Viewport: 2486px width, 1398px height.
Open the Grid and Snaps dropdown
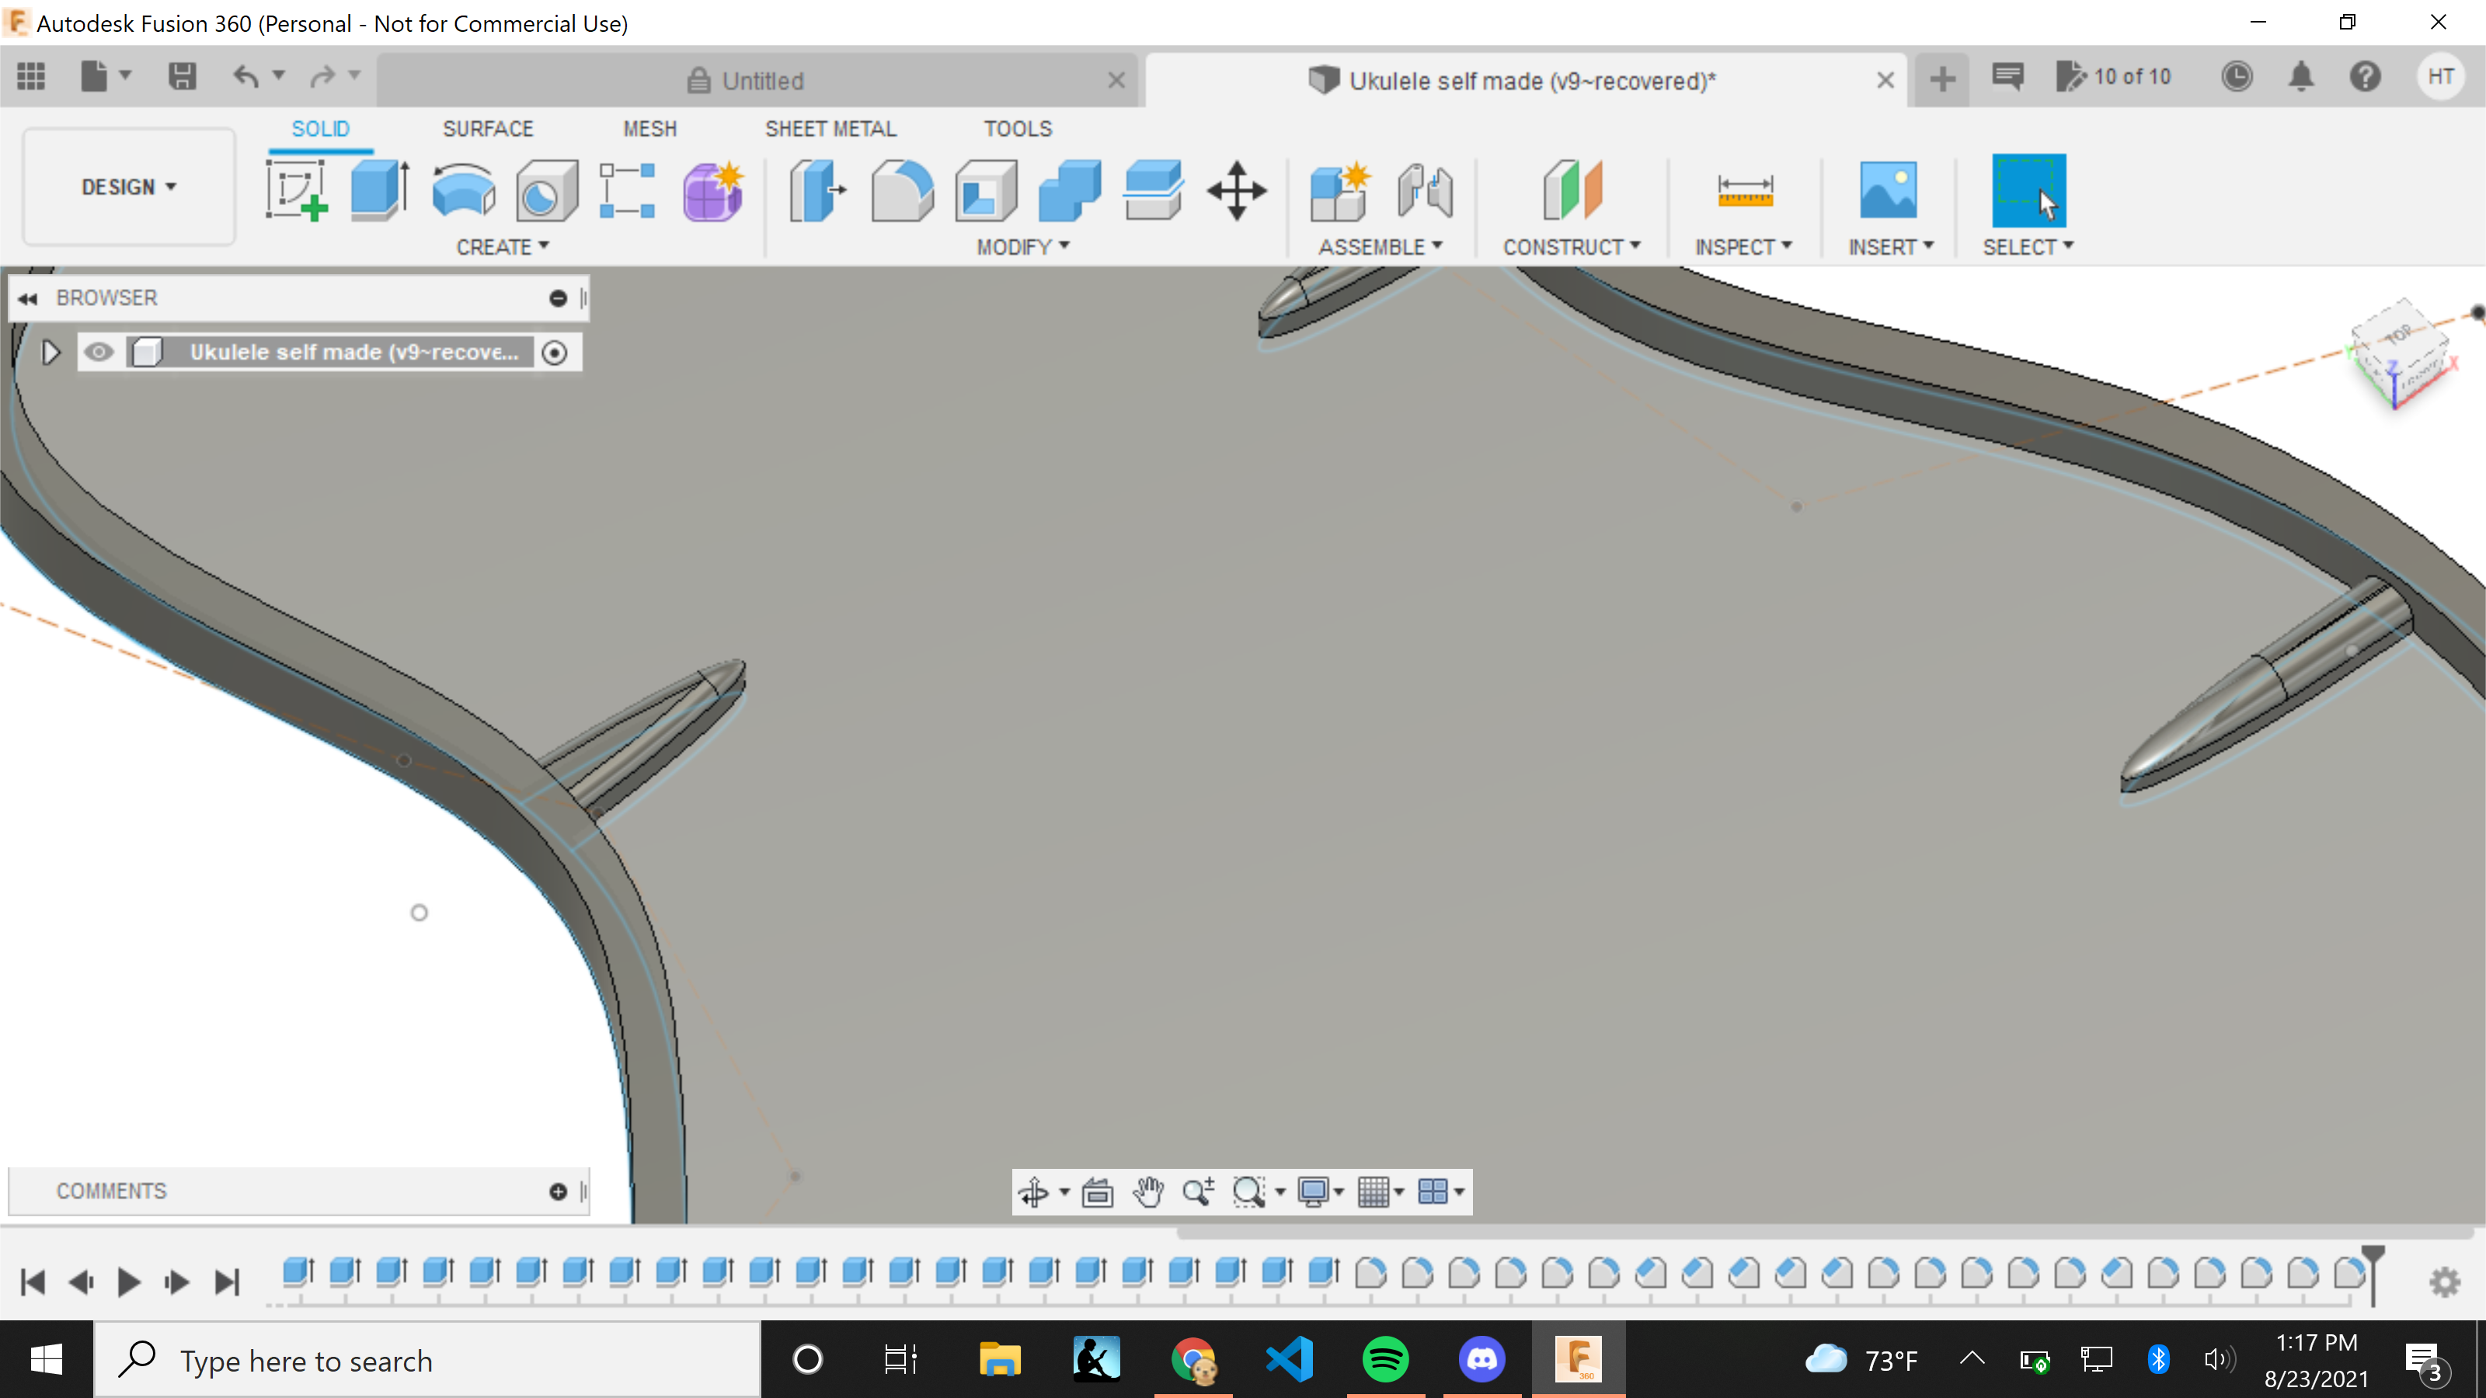[1380, 1191]
